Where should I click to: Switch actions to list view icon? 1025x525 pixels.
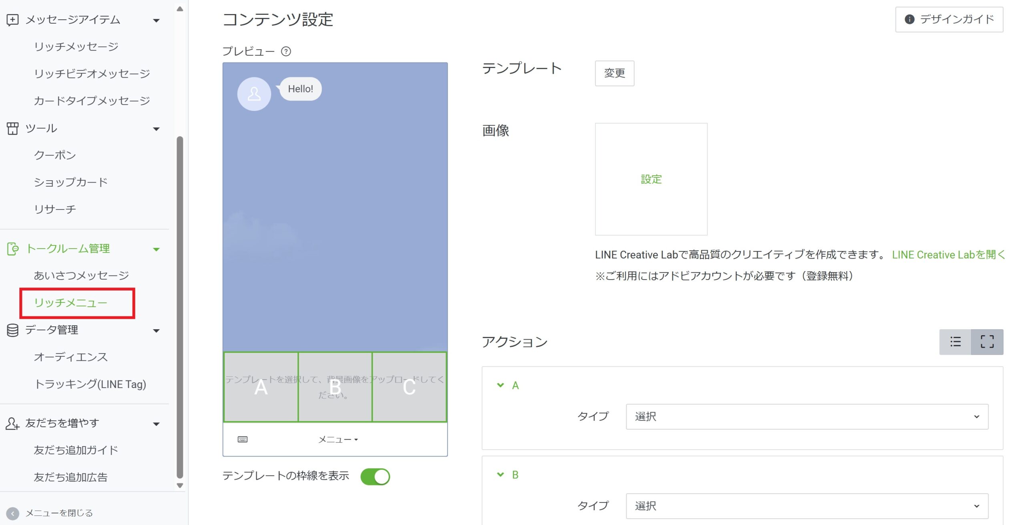coord(955,342)
